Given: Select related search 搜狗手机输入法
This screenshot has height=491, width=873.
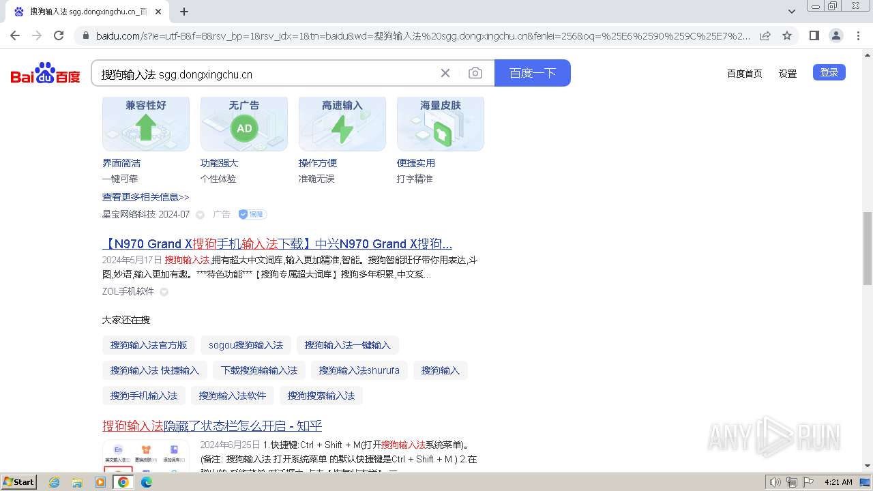Looking at the screenshot, I should point(144,396).
